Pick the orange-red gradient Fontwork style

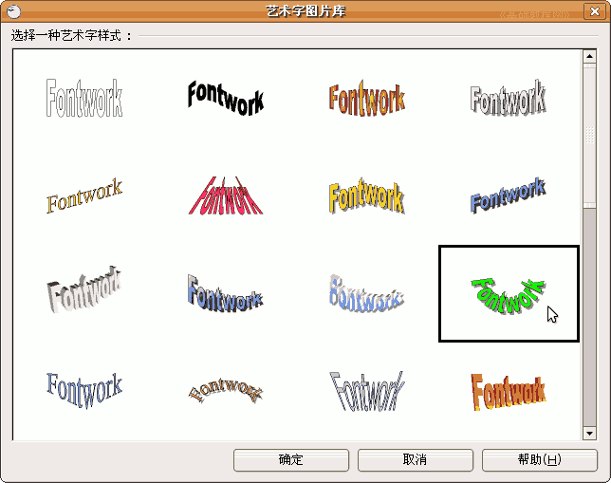366,98
